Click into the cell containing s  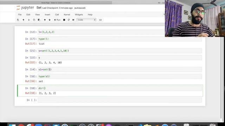(120, 57)
